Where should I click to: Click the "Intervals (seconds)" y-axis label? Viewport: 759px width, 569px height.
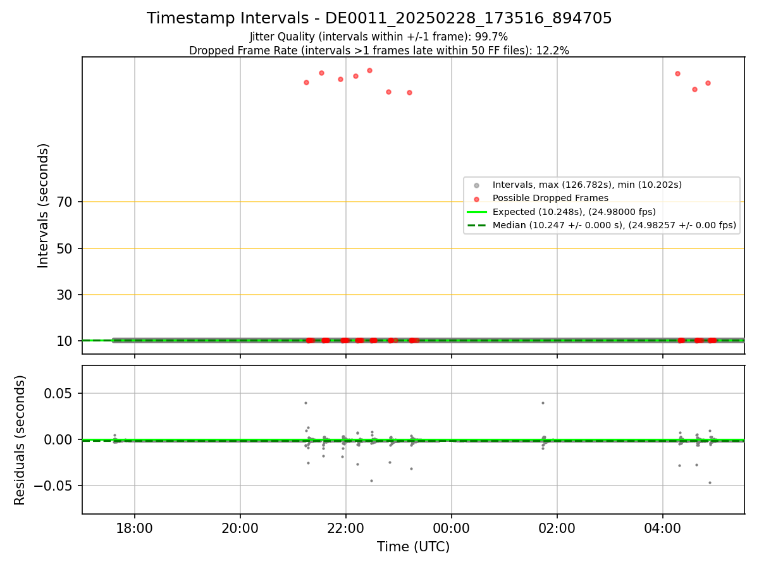44,205
